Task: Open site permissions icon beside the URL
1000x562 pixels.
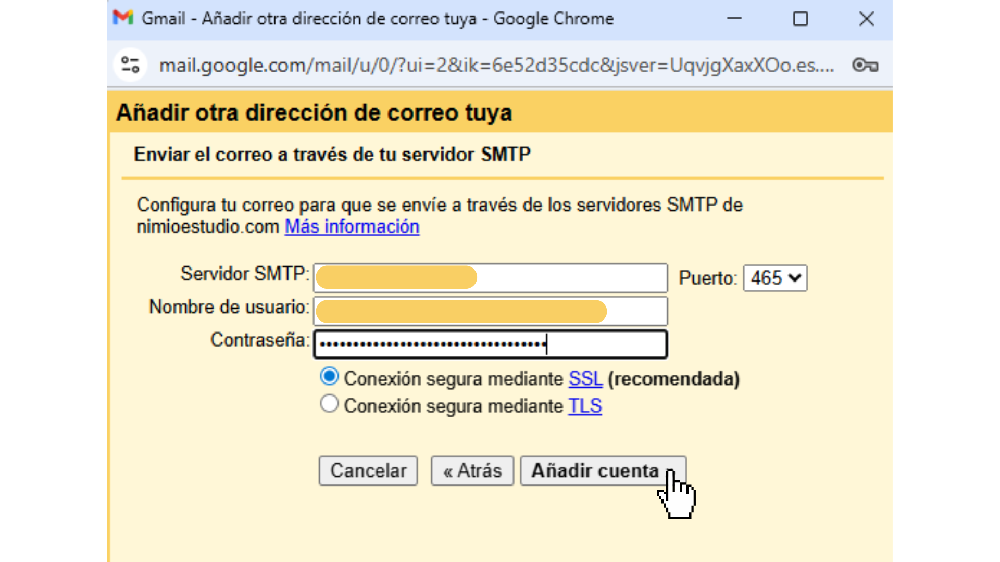Action: pos(130,65)
